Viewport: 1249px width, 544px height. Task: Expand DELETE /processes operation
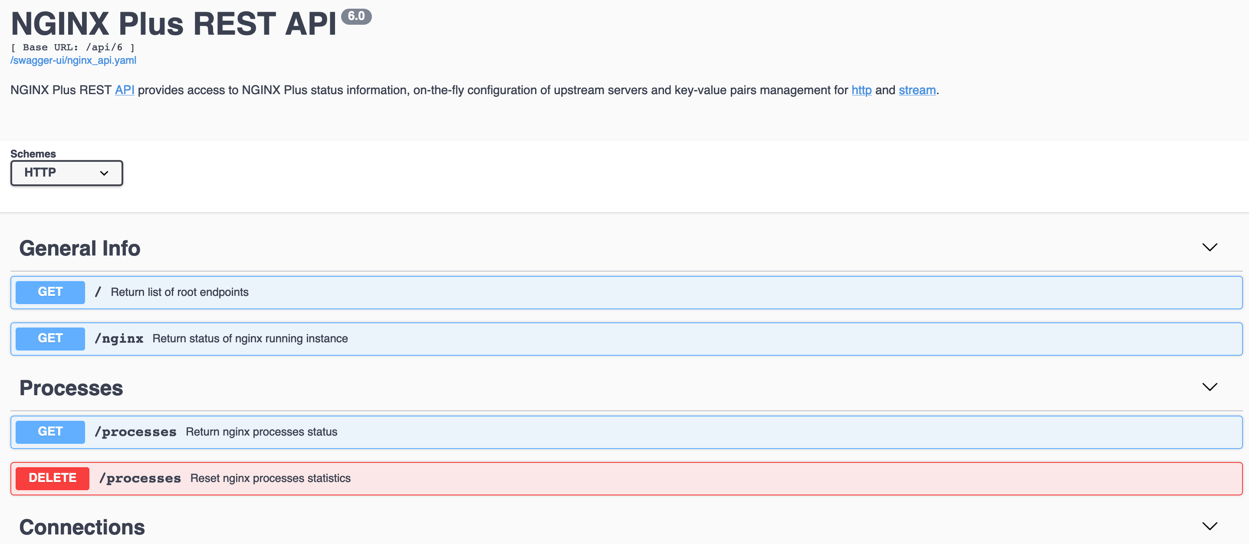(x=626, y=478)
